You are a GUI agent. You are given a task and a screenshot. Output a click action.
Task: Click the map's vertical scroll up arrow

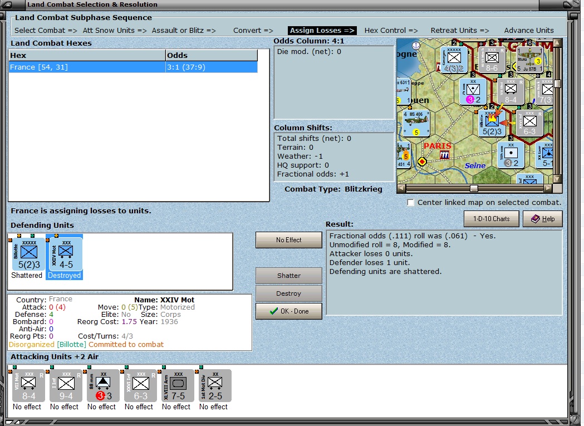(x=557, y=43)
